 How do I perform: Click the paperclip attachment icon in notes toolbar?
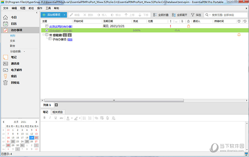(x=107, y=118)
